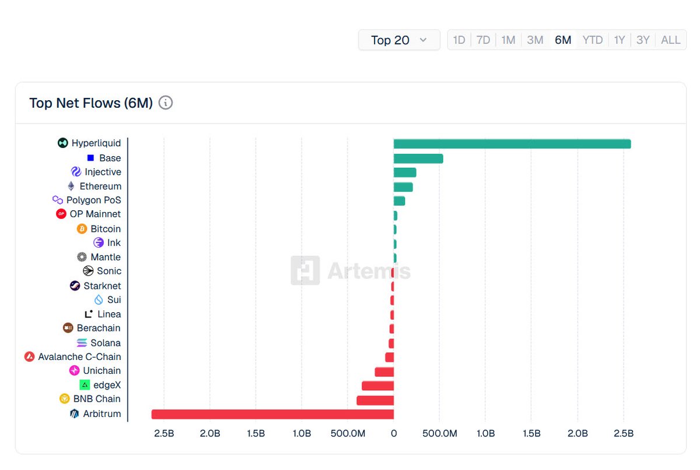This screenshot has height=470, width=700.
Task: Select the YTD time range
Action: pos(593,40)
